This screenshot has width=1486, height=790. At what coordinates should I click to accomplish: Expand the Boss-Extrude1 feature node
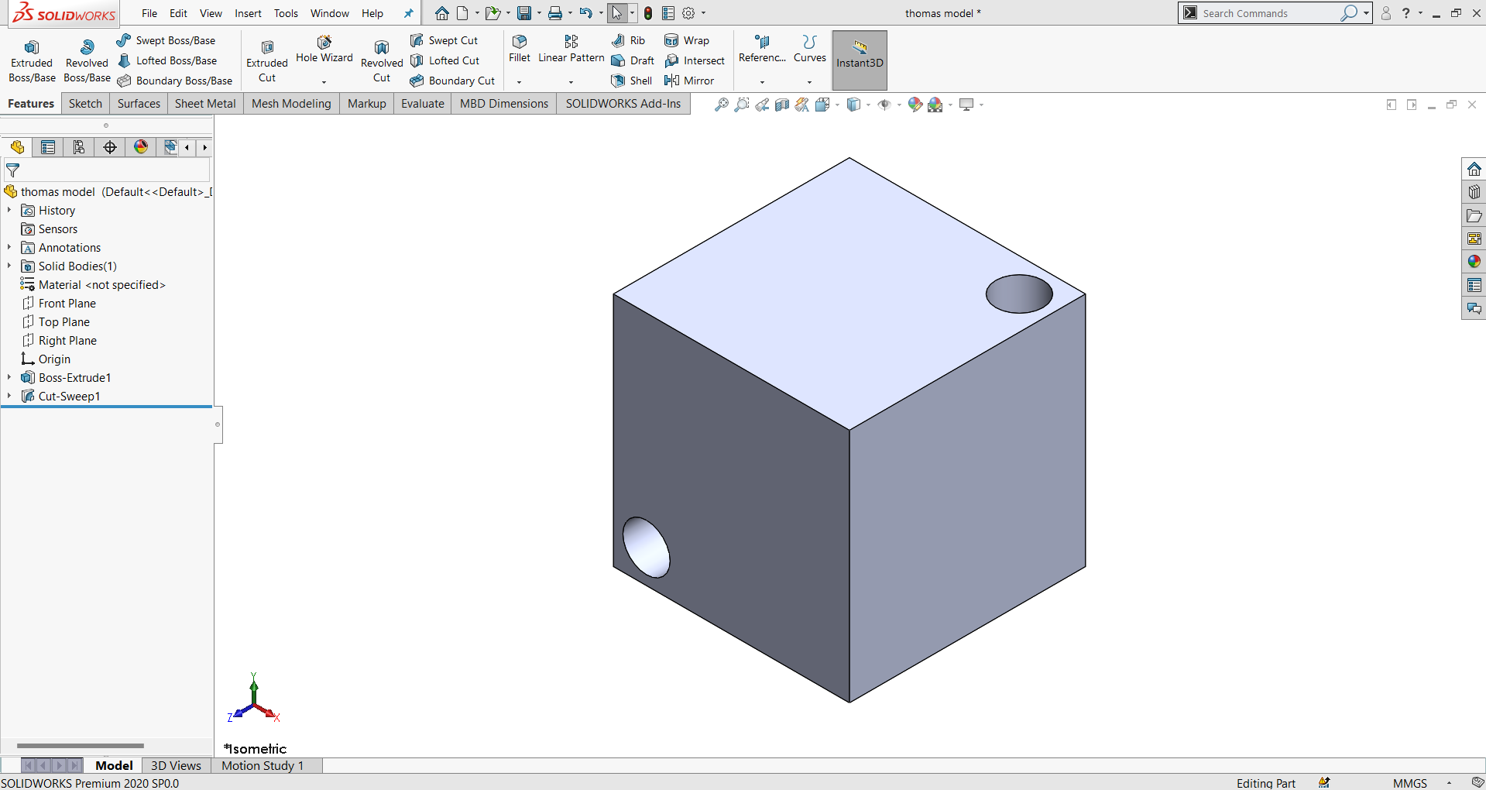point(9,378)
